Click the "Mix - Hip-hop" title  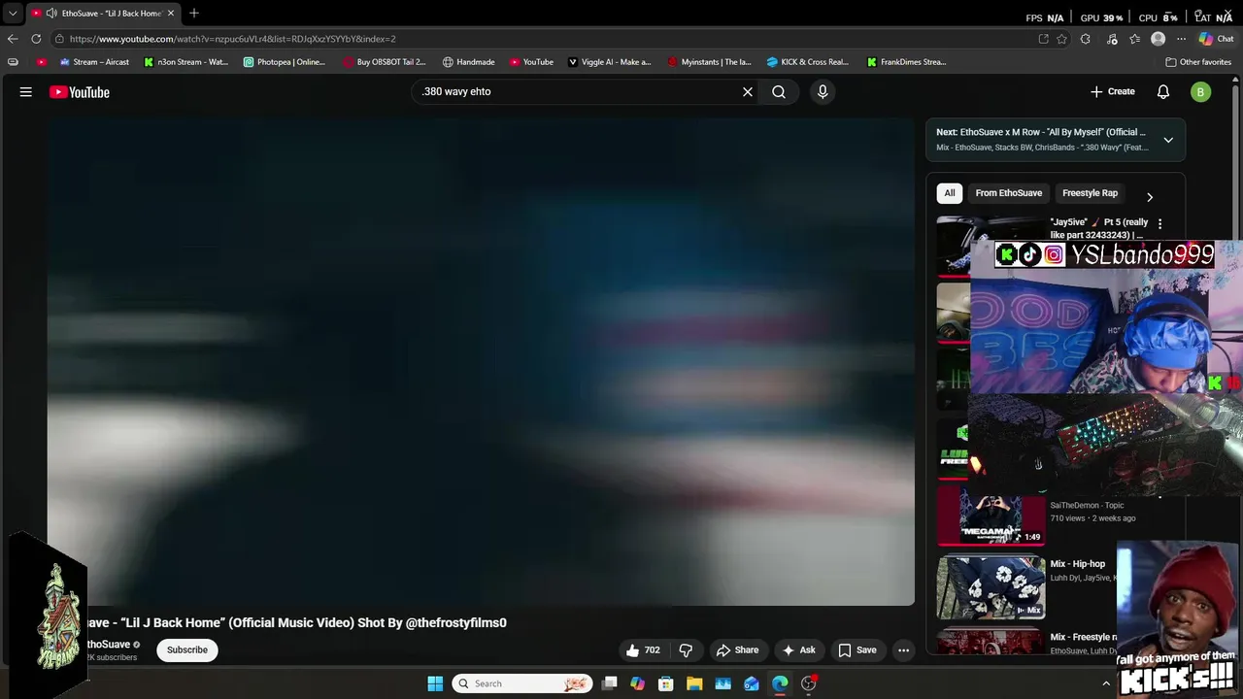pos(1077,564)
